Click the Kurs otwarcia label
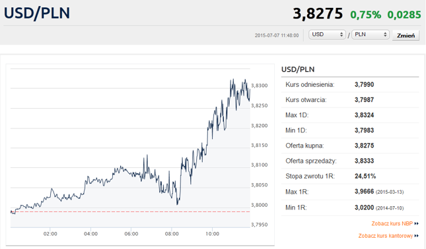The height and width of the screenshot is (249, 426). (306, 99)
